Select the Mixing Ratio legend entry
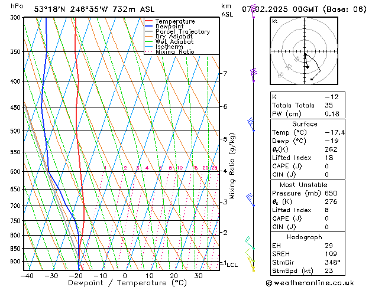This screenshot has width=372, height=287. click(170, 51)
